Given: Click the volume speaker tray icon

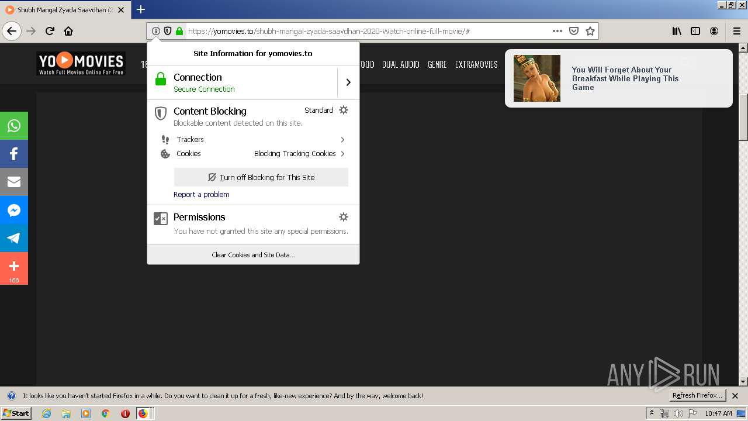Looking at the screenshot, I should (x=678, y=413).
